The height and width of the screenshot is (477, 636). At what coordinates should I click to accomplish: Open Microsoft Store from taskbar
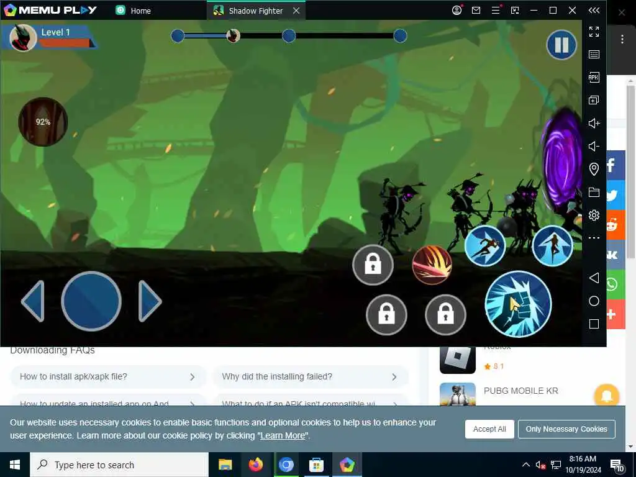point(316,465)
